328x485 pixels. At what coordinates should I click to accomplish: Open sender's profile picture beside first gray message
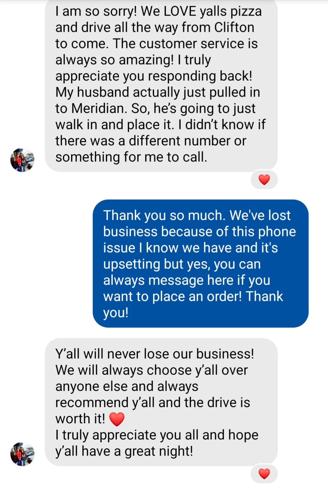pyautogui.click(x=22, y=160)
